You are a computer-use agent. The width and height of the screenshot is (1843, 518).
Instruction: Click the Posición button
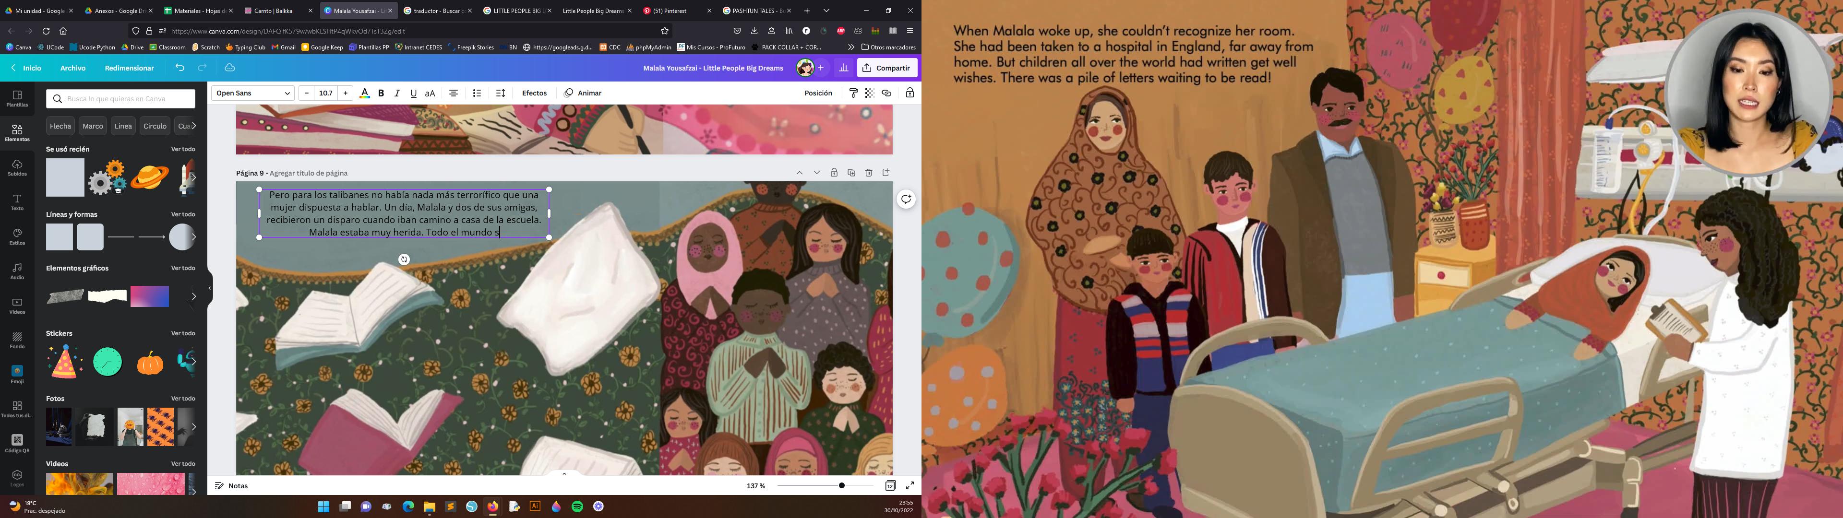click(818, 93)
